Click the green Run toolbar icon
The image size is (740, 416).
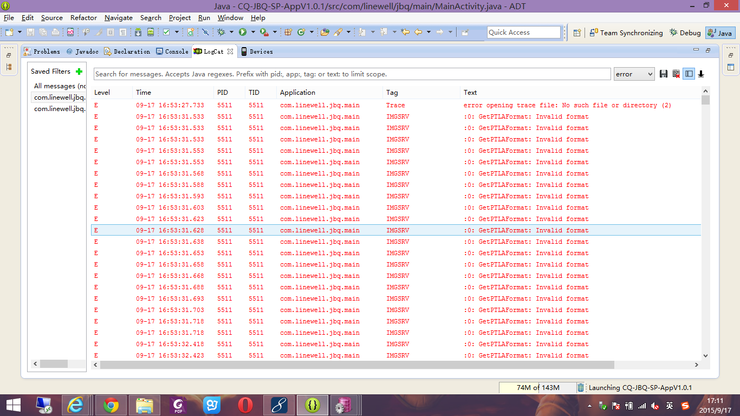[x=243, y=32]
